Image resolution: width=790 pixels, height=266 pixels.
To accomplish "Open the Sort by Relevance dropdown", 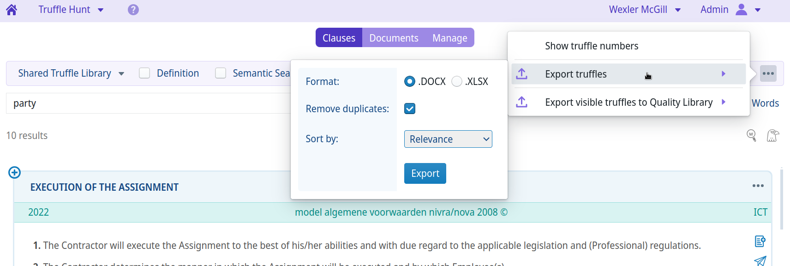I will (x=448, y=139).
